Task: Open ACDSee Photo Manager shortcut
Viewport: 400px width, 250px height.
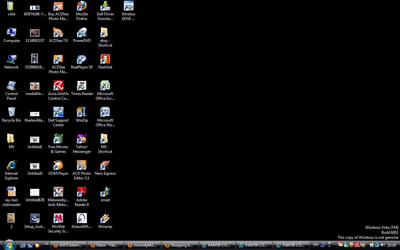Action: tap(58, 64)
